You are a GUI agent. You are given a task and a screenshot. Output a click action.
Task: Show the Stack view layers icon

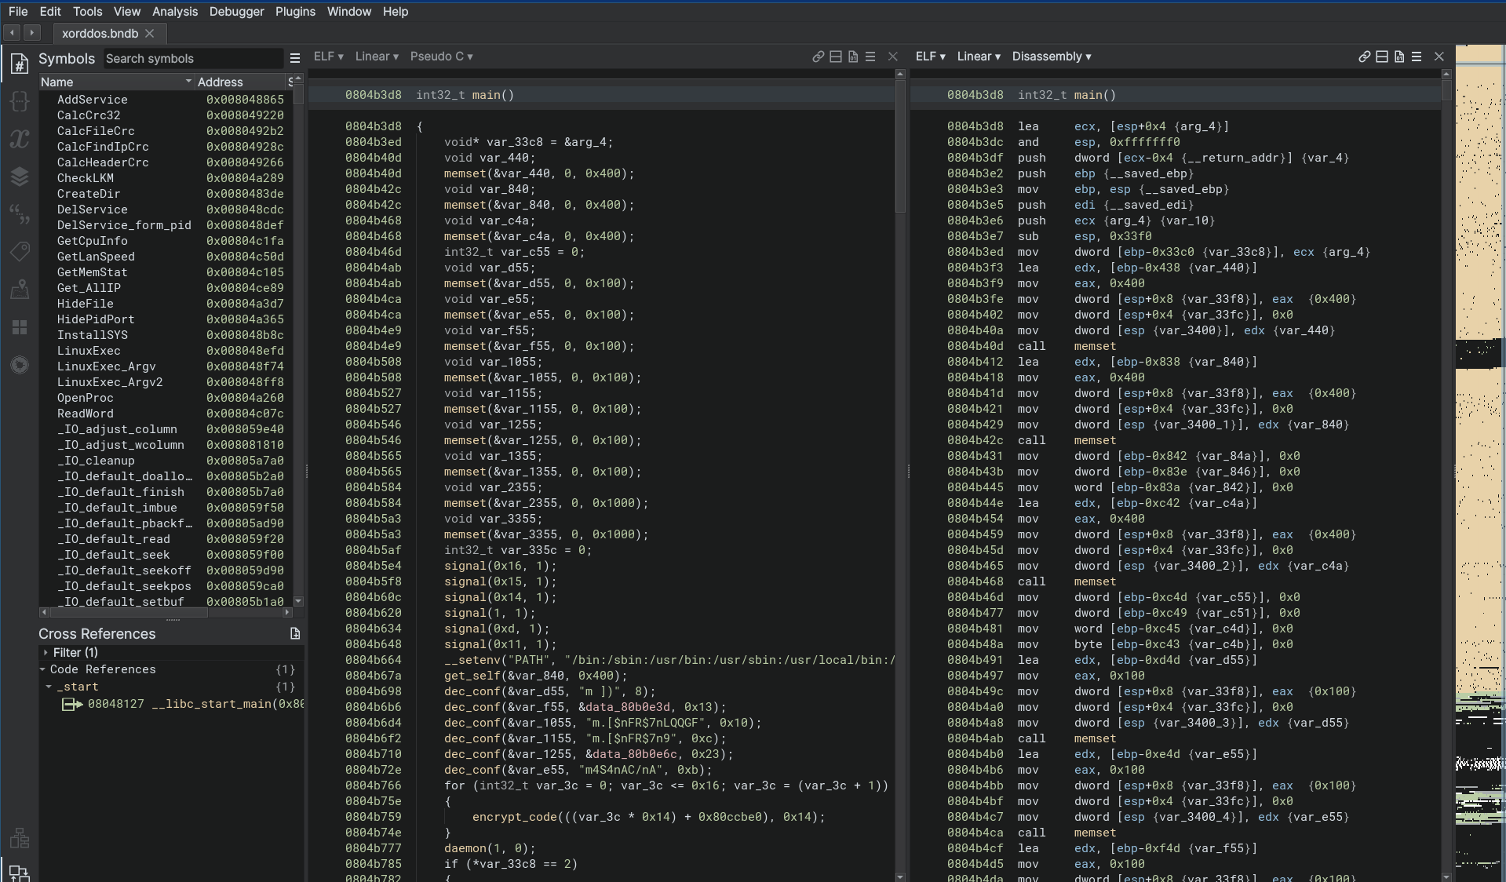coord(20,177)
